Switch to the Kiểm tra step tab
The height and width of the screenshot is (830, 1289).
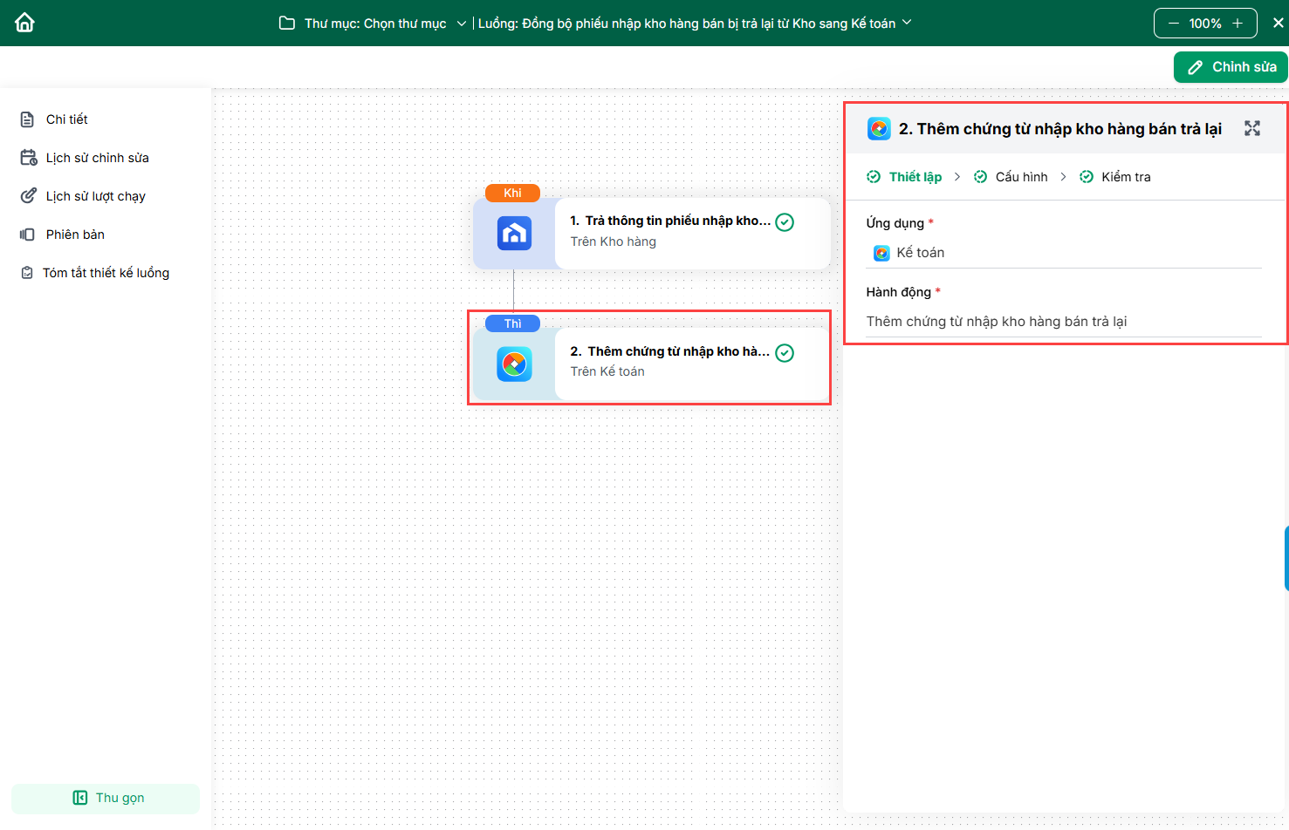coord(1125,177)
